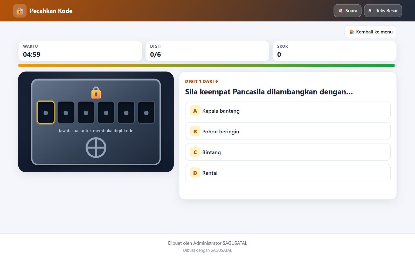The height and width of the screenshot is (259, 415).
Task: Click the DIGIT 1 DARI 6 label
Action: [202, 81]
